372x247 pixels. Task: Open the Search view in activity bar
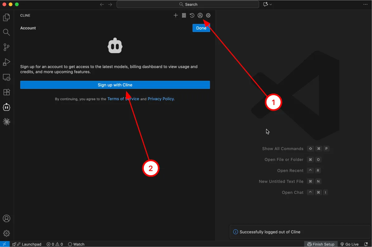(7, 32)
